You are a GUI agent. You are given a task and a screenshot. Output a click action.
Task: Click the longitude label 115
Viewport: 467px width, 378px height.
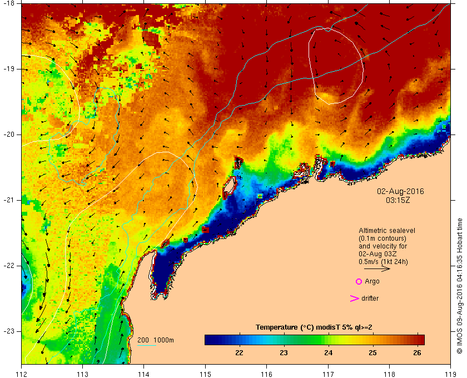tap(205, 374)
